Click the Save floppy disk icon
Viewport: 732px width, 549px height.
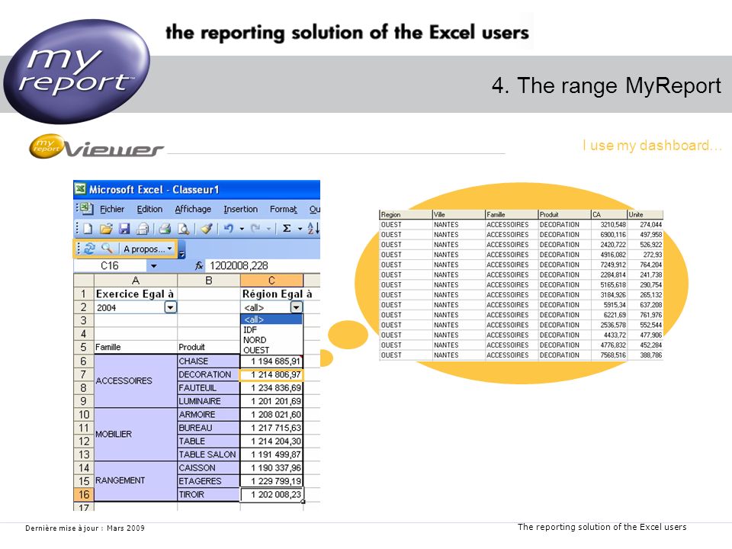click(124, 228)
